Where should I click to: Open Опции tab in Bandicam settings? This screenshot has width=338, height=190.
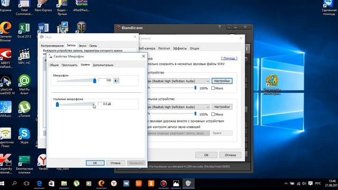[x=194, y=49]
